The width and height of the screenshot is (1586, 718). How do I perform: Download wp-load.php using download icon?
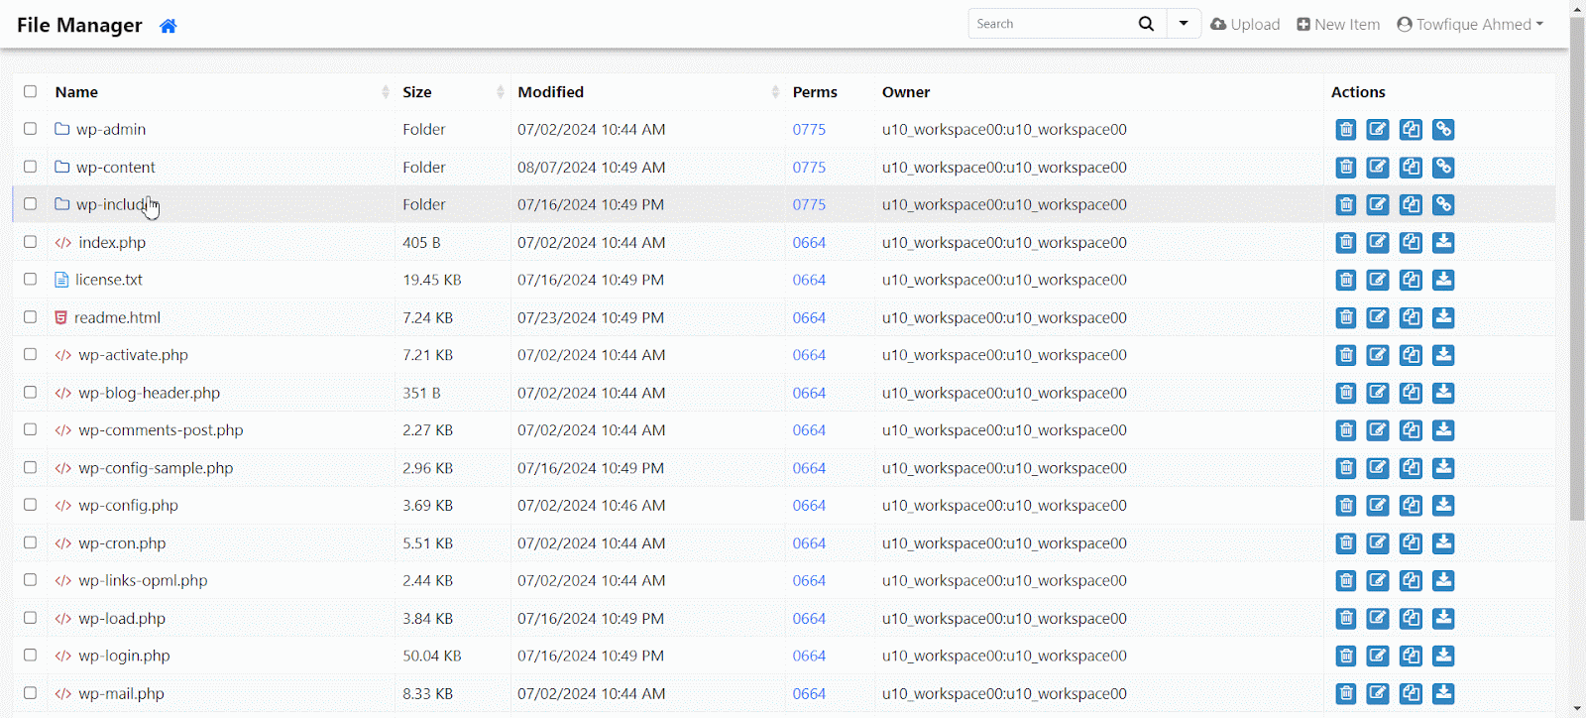coord(1443,619)
